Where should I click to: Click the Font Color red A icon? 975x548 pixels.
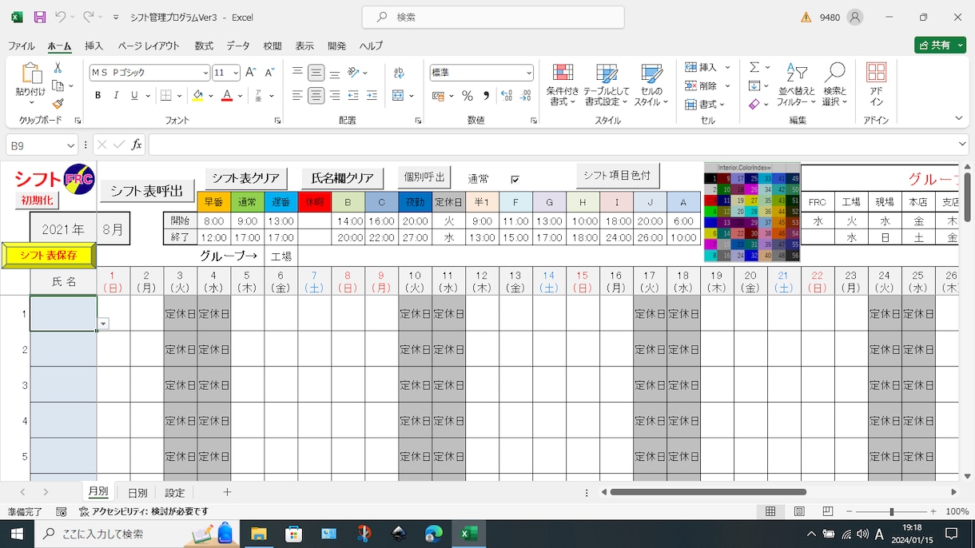pos(227,95)
